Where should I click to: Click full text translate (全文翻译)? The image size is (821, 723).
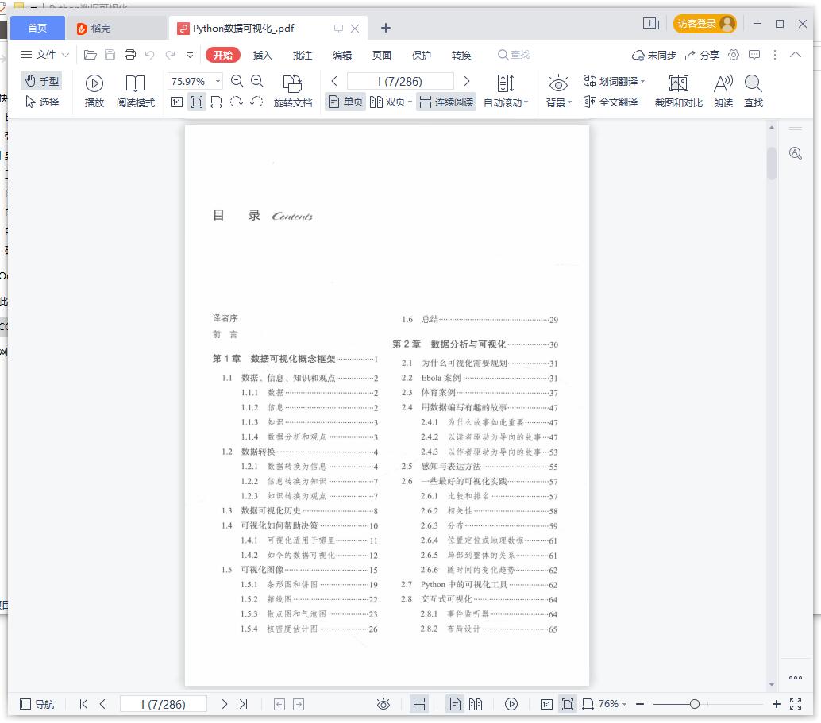coord(611,102)
